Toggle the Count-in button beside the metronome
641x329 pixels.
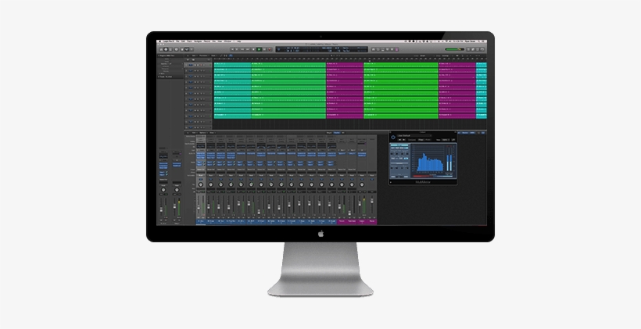click(x=392, y=49)
